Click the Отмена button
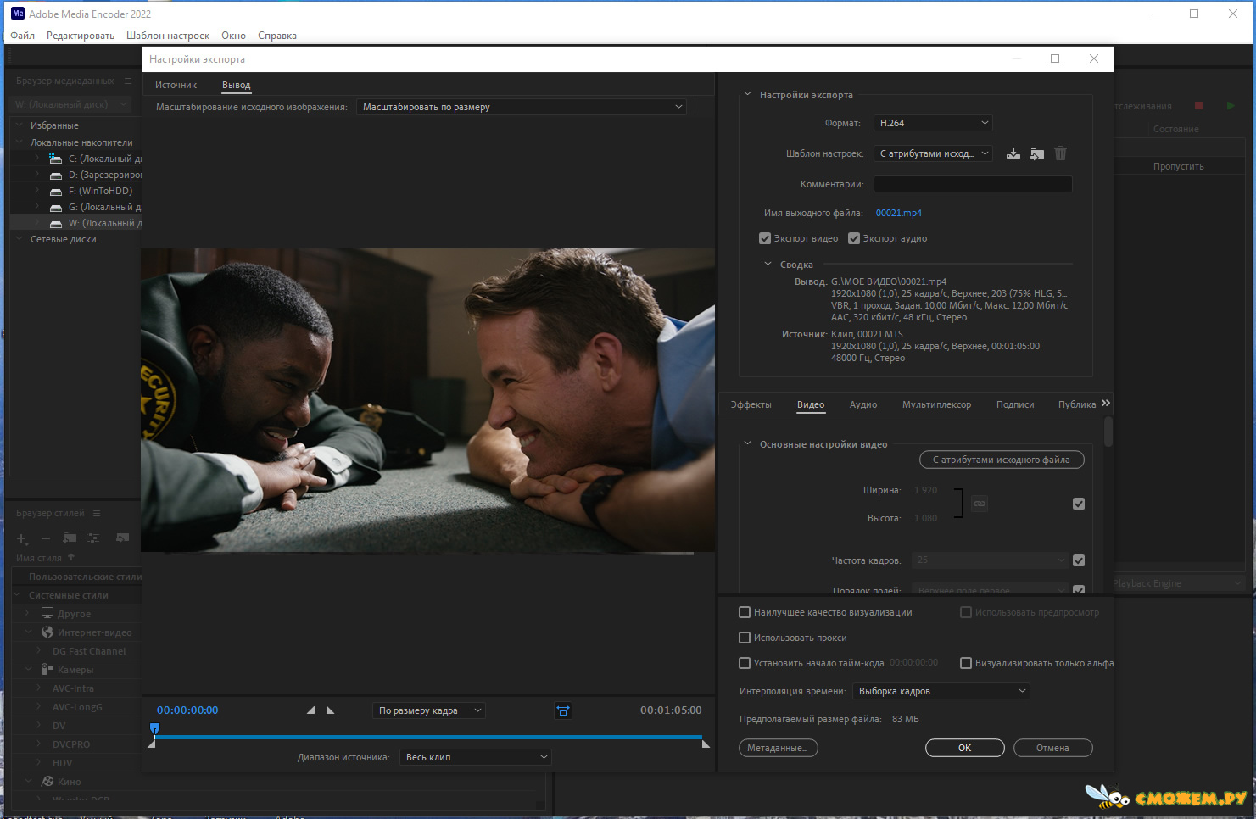 coord(1052,748)
